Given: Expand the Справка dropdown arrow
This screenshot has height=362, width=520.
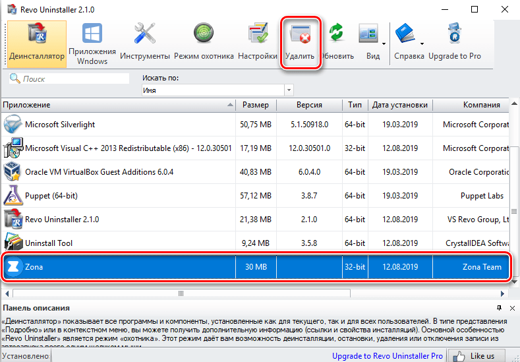Looking at the screenshot, I should [422, 44].
